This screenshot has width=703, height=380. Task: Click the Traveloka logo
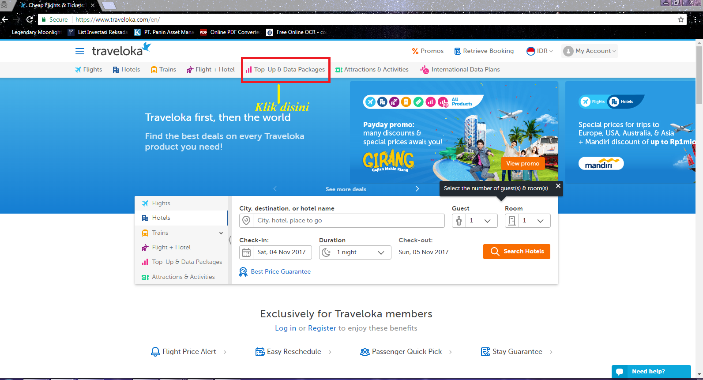tap(121, 50)
